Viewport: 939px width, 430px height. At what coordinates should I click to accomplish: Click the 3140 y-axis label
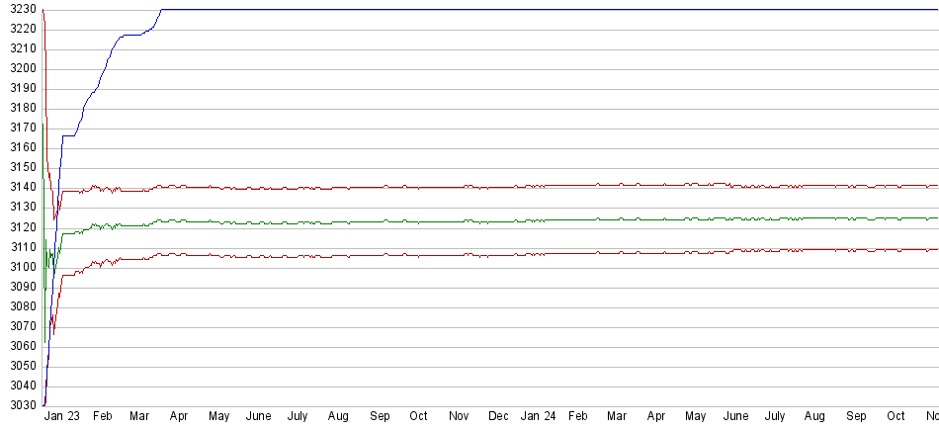tap(19, 187)
